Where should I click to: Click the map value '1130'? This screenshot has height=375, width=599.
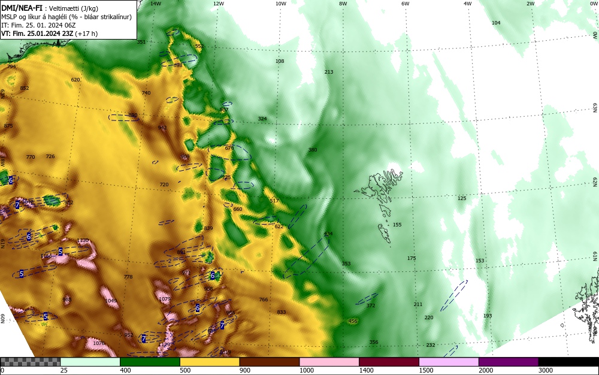(83, 240)
